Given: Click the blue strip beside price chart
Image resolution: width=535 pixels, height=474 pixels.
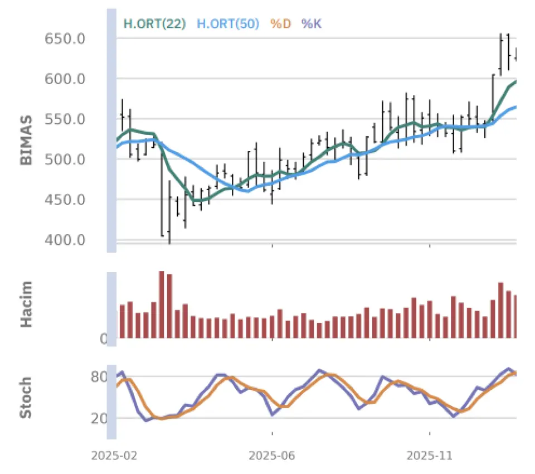Looking at the screenshot, I should click(111, 131).
